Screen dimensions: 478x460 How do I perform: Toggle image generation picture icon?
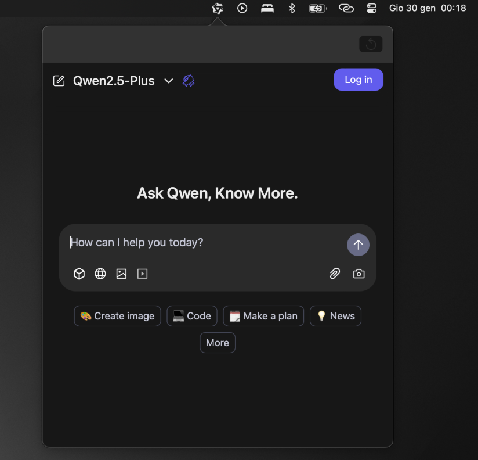click(x=121, y=274)
